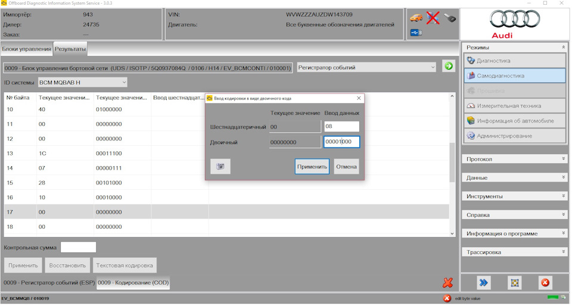Select byte row 12
Image resolution: width=572 pixels, height=306 pixels.
click(226, 139)
